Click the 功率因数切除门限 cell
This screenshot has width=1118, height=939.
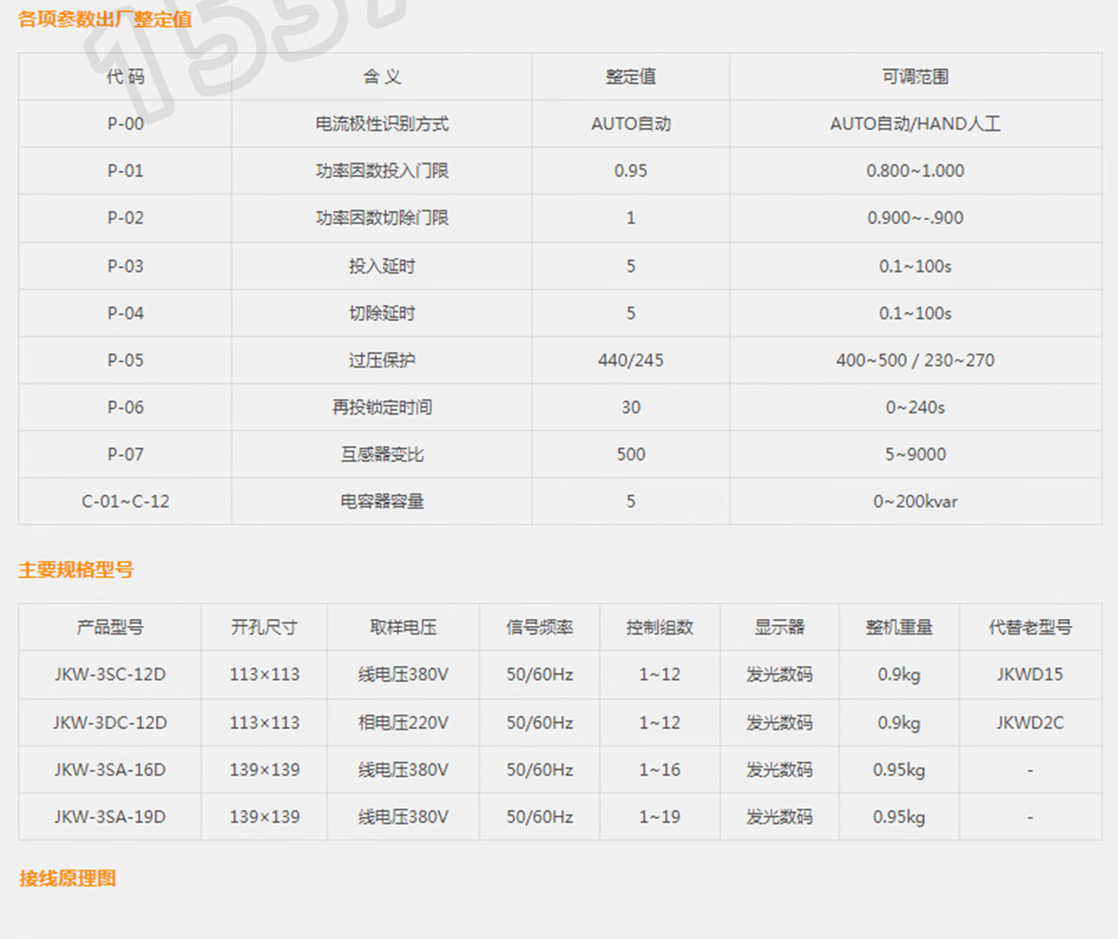coord(382,218)
